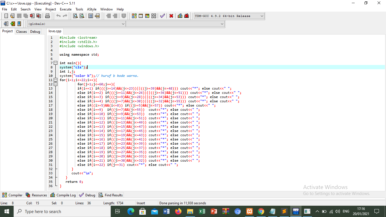Screen dimensions: 386x217
Task: Collapse the inner for-loop fold at line 12
Action: [55, 84]
